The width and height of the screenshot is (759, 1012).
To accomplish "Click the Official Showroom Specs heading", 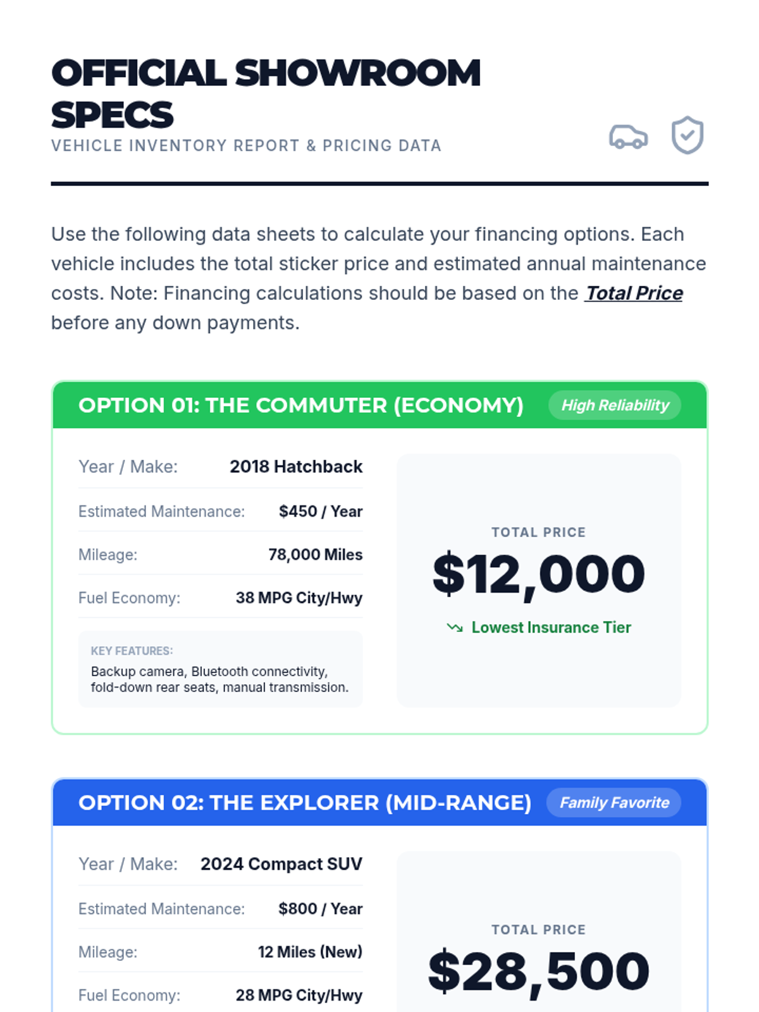I will tap(266, 94).
